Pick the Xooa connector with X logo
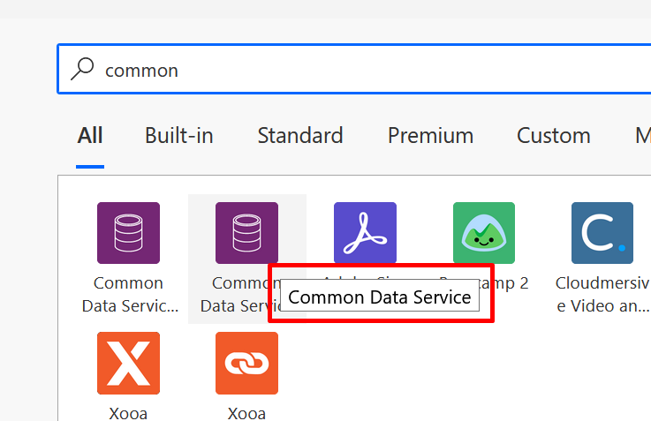 pos(128,363)
